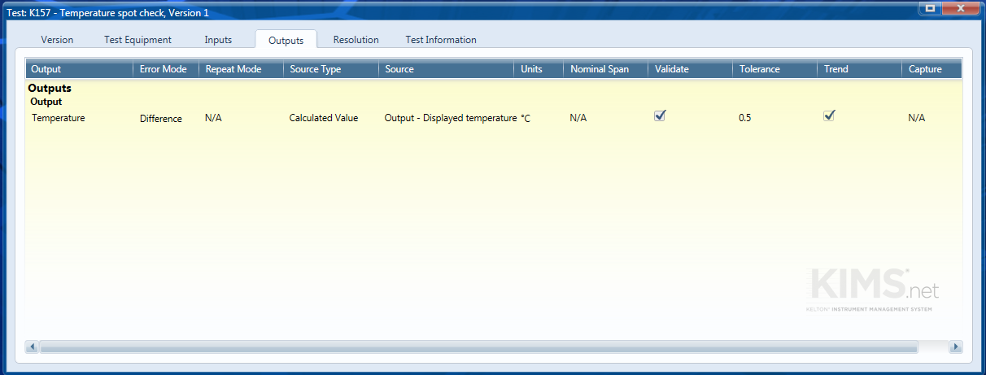Click the Validate column header

point(691,69)
